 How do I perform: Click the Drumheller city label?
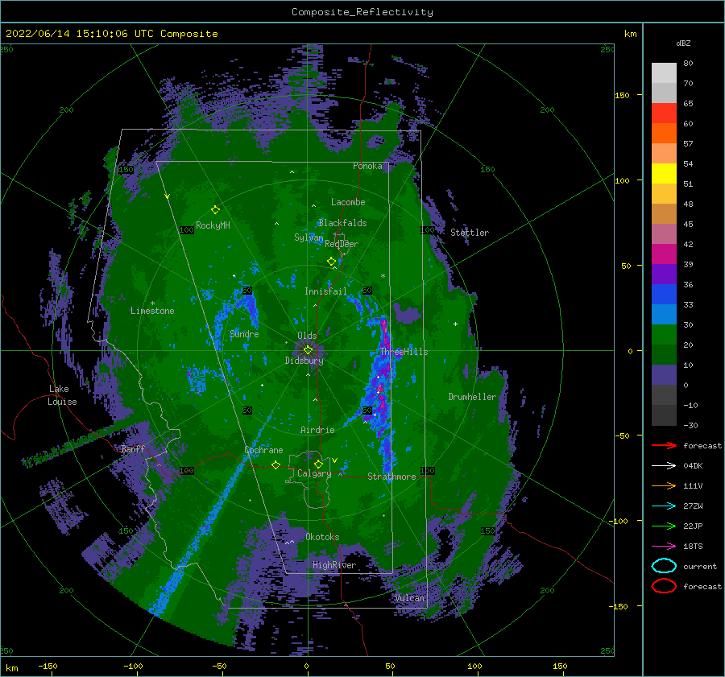[x=472, y=397]
